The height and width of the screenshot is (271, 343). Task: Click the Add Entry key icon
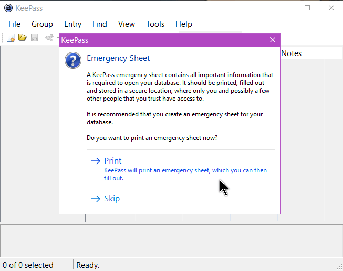(49, 38)
